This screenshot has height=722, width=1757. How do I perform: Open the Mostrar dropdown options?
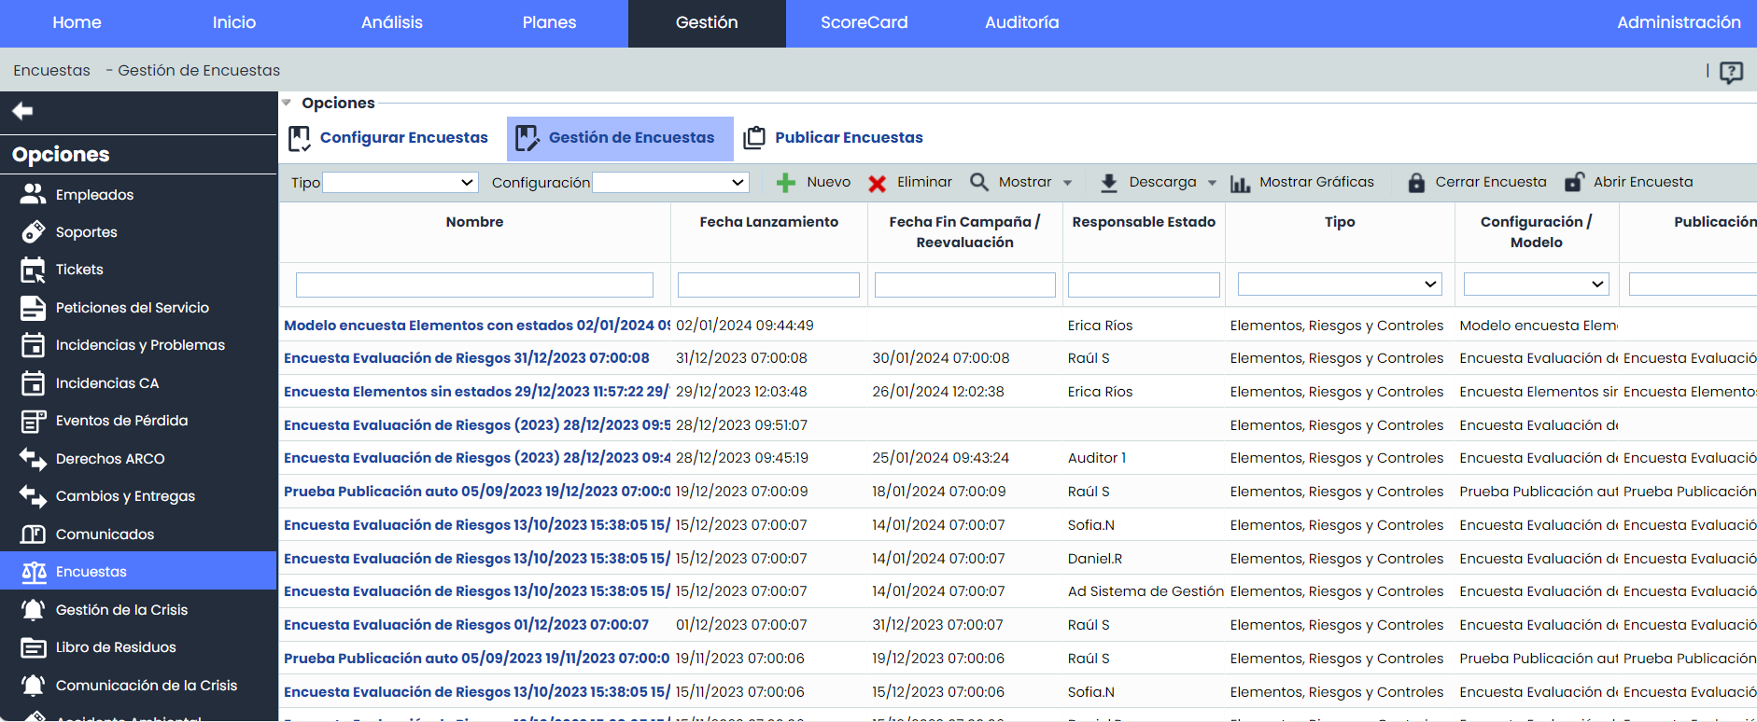1067,183
